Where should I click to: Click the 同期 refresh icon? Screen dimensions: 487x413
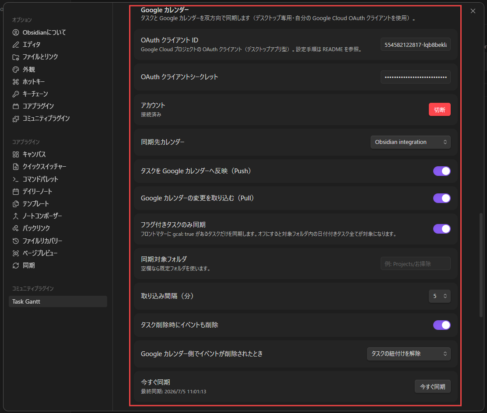point(15,266)
